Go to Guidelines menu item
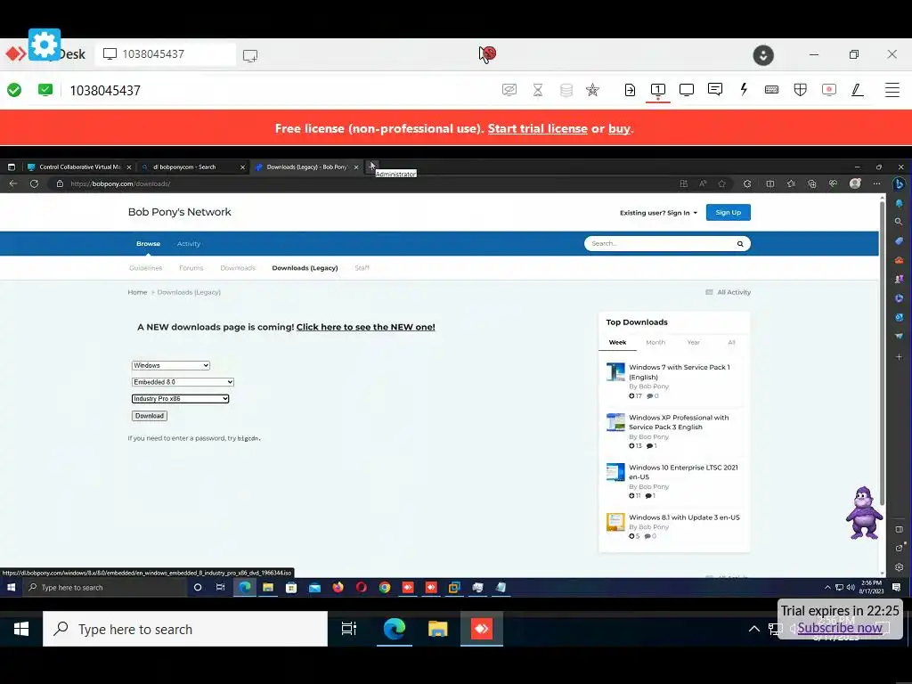This screenshot has height=684, width=912. [x=145, y=268]
